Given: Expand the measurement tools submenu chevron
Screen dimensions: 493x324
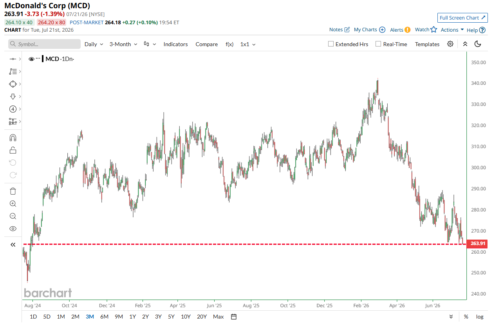Looking at the screenshot, I should pos(20,122).
